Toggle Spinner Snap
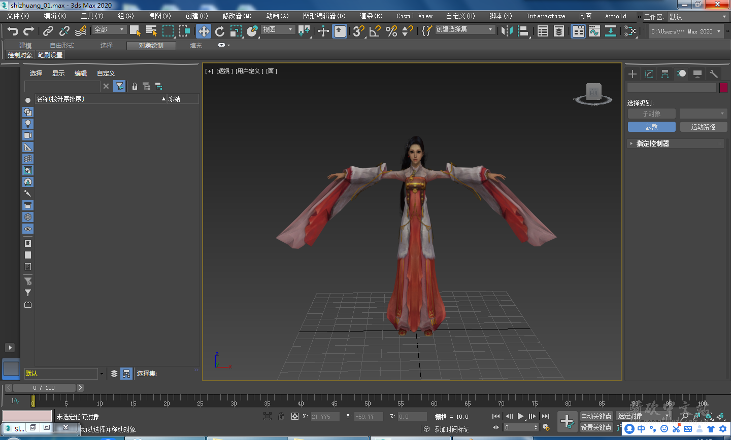 [407, 31]
